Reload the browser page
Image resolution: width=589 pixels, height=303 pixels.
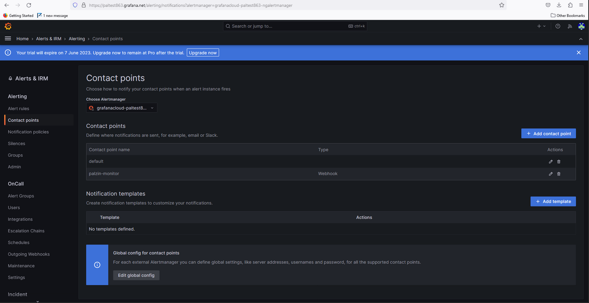coord(29,5)
